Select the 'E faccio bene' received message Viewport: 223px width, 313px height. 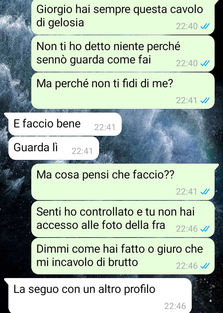coord(65,124)
